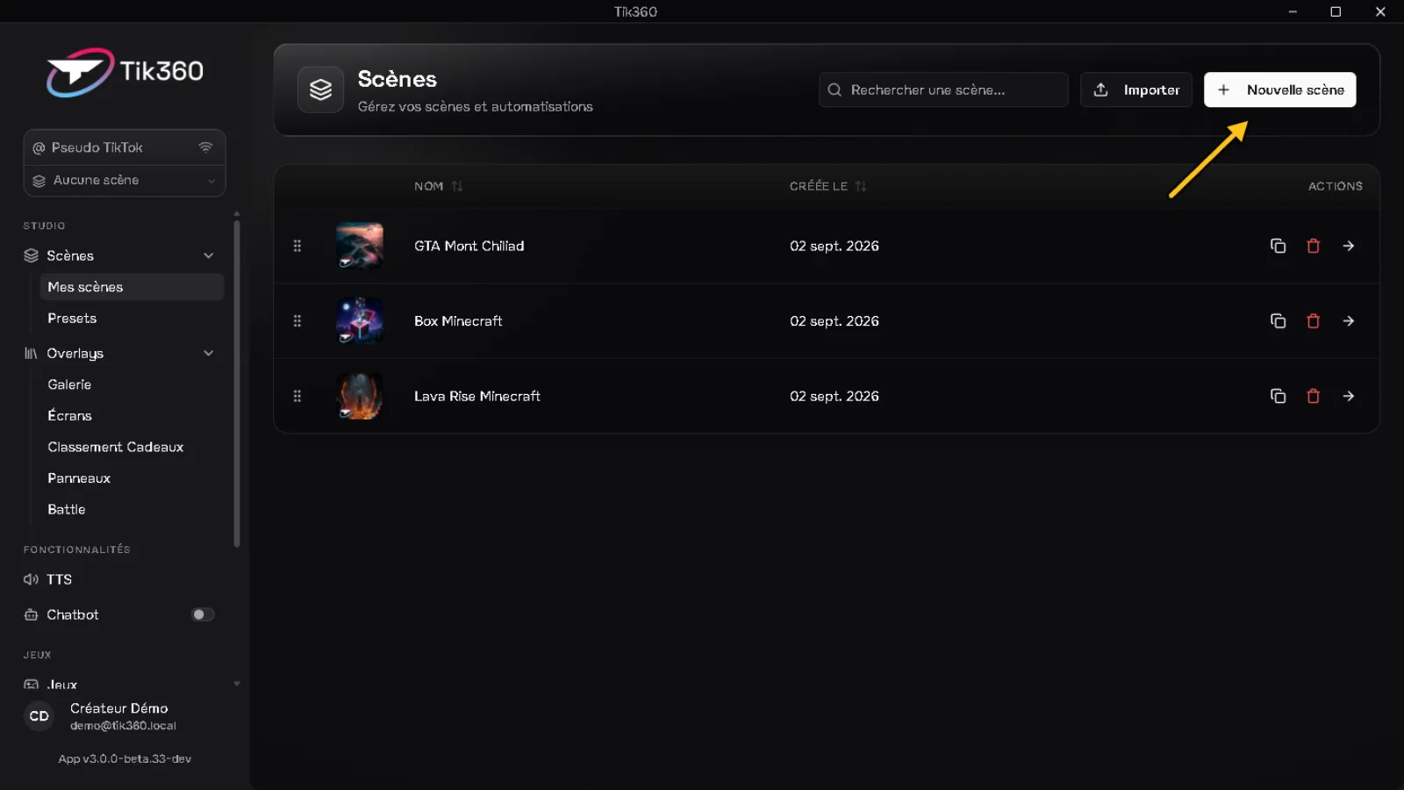This screenshot has height=790, width=1404.
Task: Collapse the Scènes sidebar section
Action: (209, 255)
